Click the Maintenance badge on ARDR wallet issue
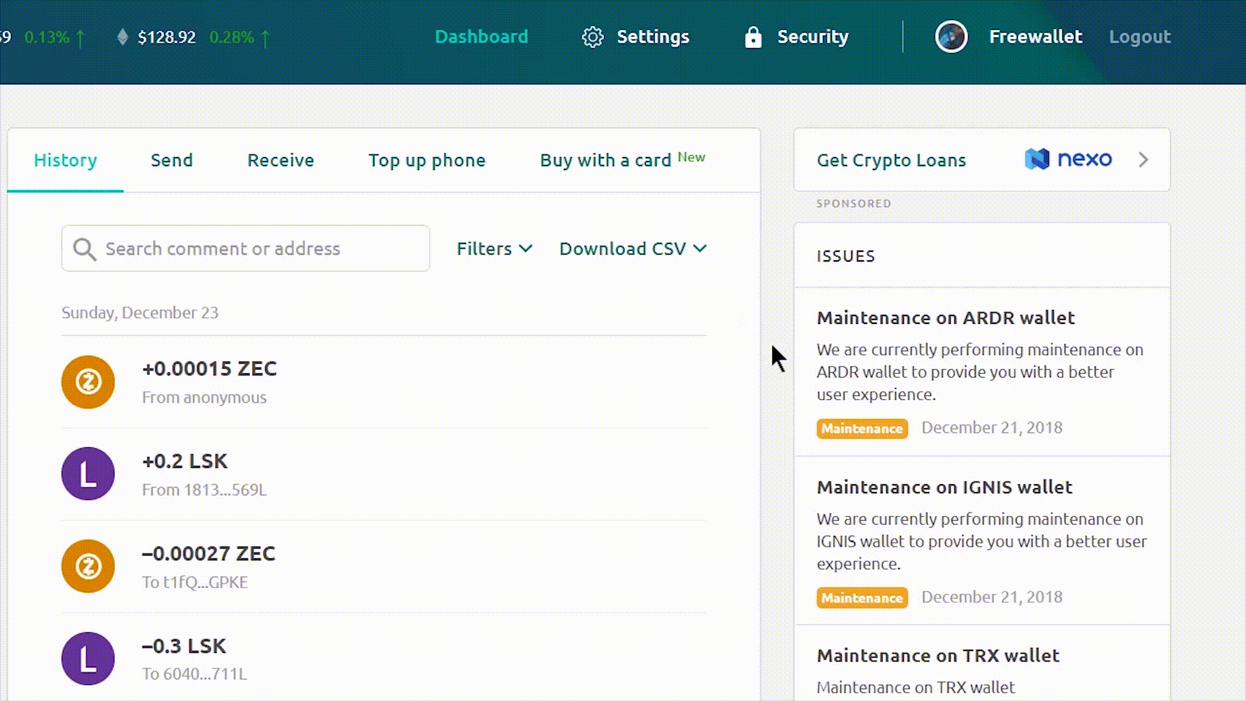This screenshot has width=1246, height=701. (x=862, y=428)
